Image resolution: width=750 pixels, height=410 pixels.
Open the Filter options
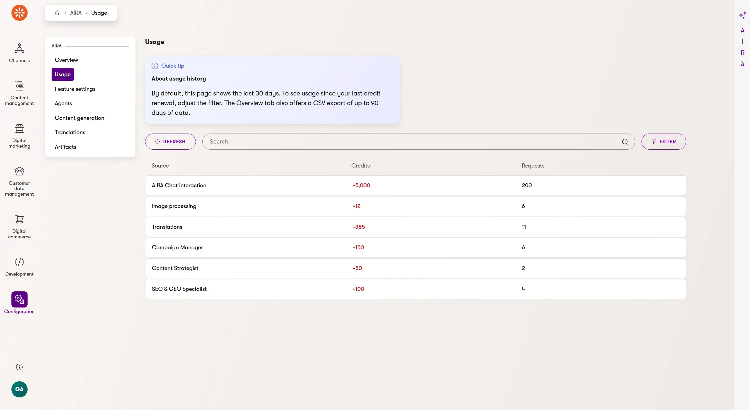(663, 142)
